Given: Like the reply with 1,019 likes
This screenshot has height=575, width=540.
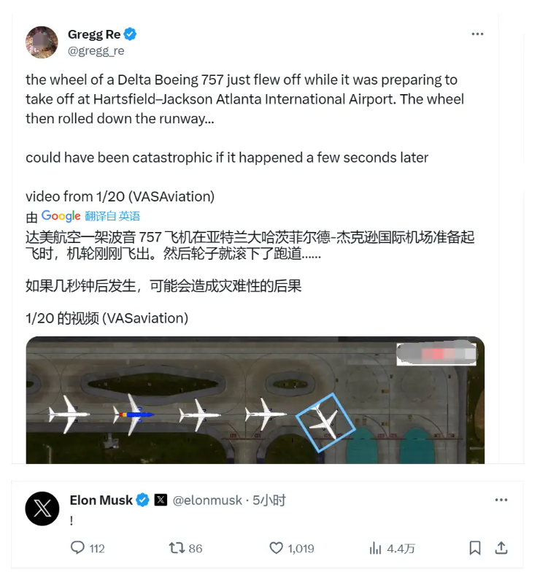Looking at the screenshot, I should coord(292,548).
